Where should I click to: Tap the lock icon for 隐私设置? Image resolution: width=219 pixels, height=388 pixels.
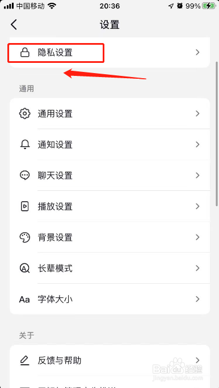click(x=25, y=53)
